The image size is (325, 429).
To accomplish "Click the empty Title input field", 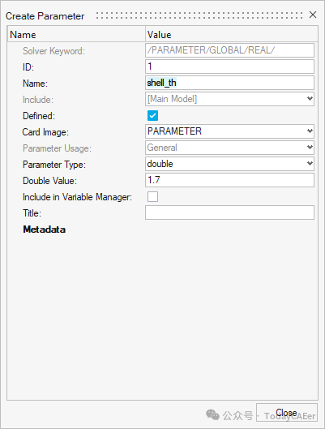I will point(229,212).
